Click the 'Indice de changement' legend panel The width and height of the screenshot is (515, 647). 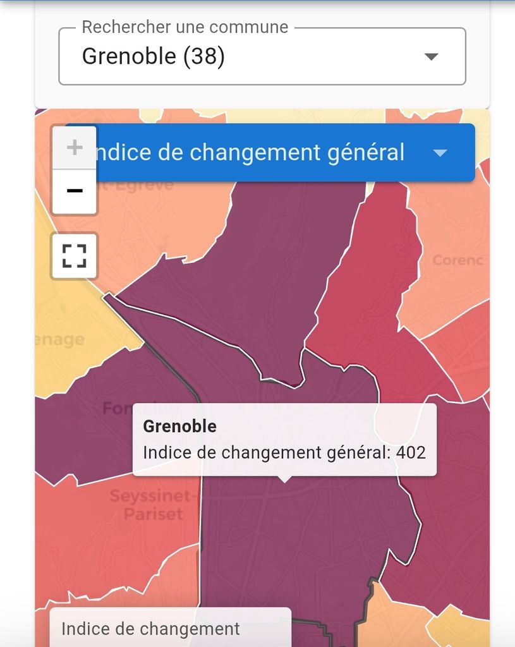click(171, 629)
